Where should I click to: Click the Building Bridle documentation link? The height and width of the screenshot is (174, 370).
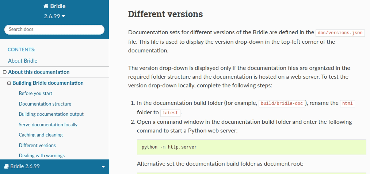pyautogui.click(x=48, y=83)
